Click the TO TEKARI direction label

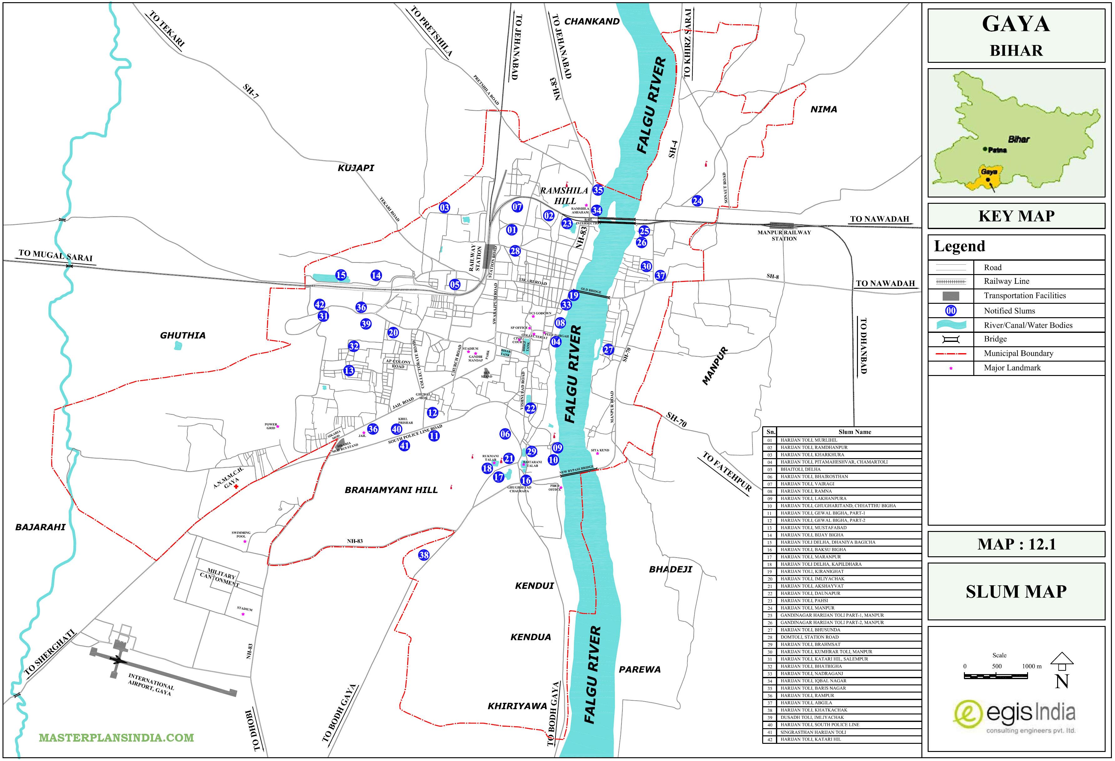pyautogui.click(x=166, y=29)
